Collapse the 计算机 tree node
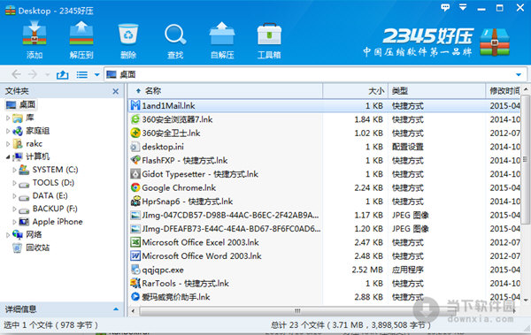 [8, 157]
